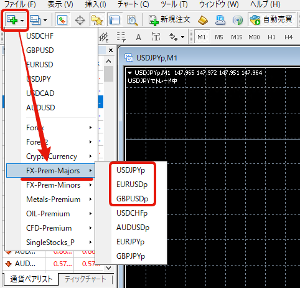Select EURUSD from the chart list
300x288 pixels.
52,65
